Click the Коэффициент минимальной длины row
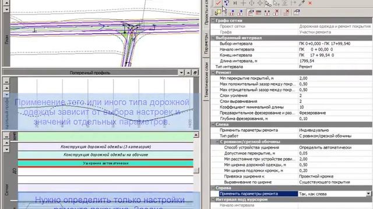 (x=291, y=107)
